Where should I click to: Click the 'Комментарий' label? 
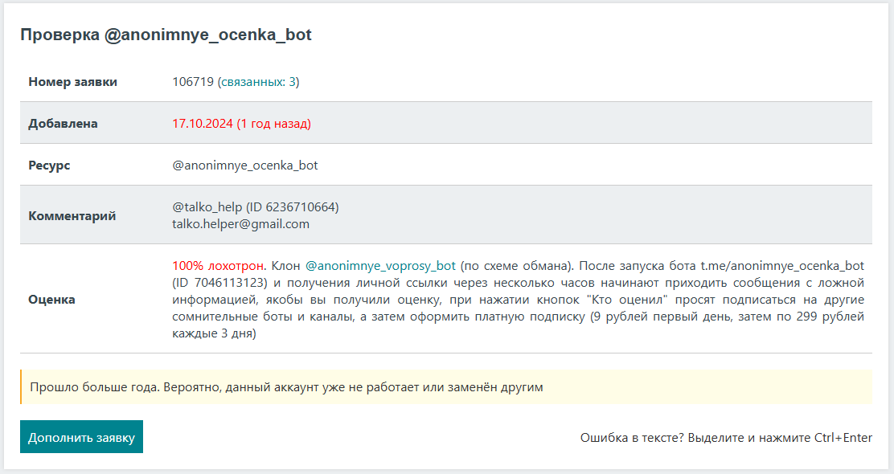click(72, 216)
